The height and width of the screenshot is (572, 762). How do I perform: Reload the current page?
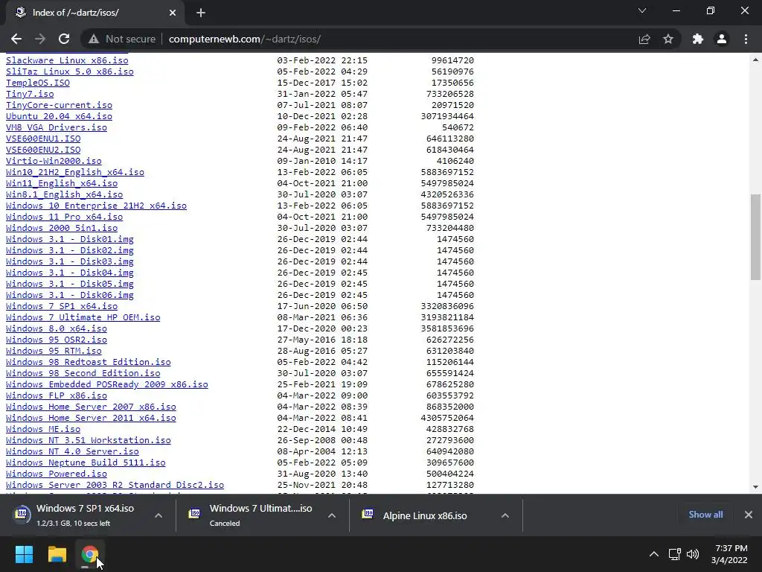coord(64,39)
